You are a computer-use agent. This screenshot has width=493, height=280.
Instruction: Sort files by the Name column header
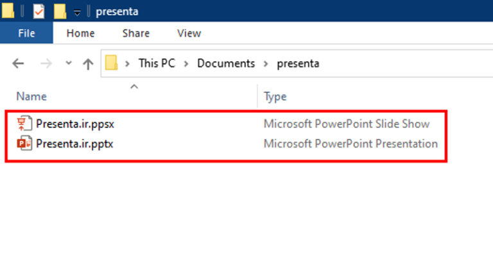tap(31, 97)
